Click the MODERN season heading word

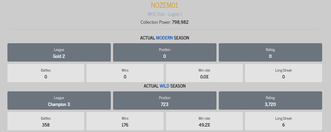(x=165, y=38)
